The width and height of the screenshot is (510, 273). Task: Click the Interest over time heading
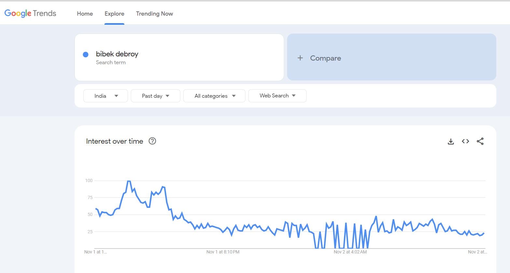tap(115, 141)
